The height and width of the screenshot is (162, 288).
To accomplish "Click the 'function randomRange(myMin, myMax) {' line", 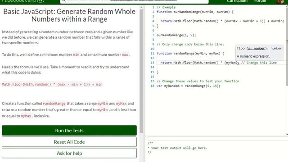I will click(190, 54).
